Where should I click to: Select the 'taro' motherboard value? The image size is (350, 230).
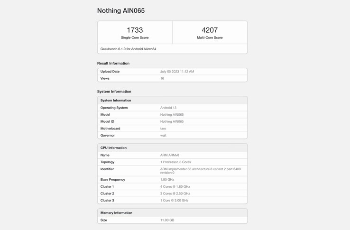coord(163,129)
